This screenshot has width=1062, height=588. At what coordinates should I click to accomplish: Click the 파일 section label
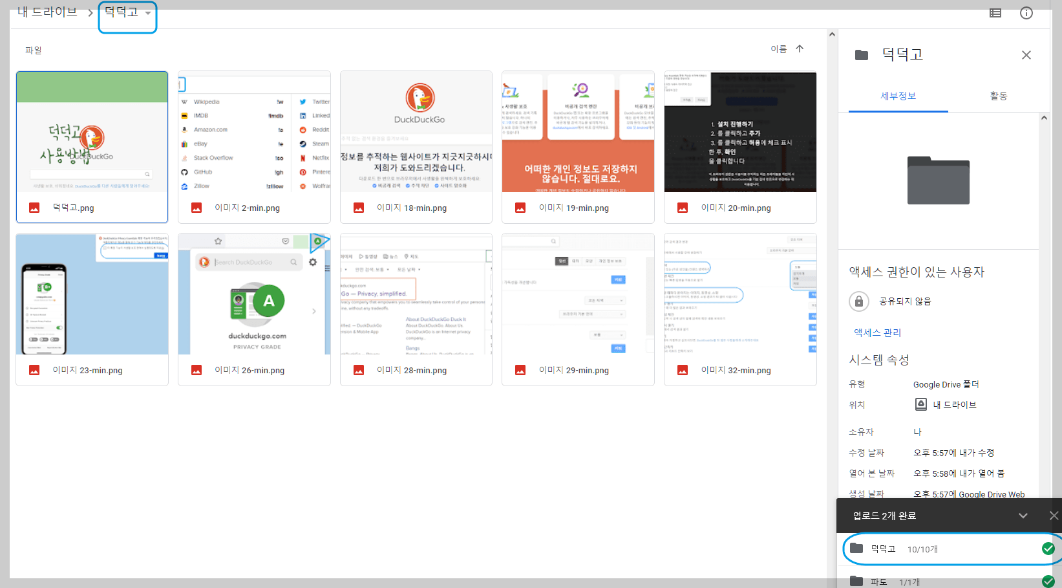pos(33,50)
